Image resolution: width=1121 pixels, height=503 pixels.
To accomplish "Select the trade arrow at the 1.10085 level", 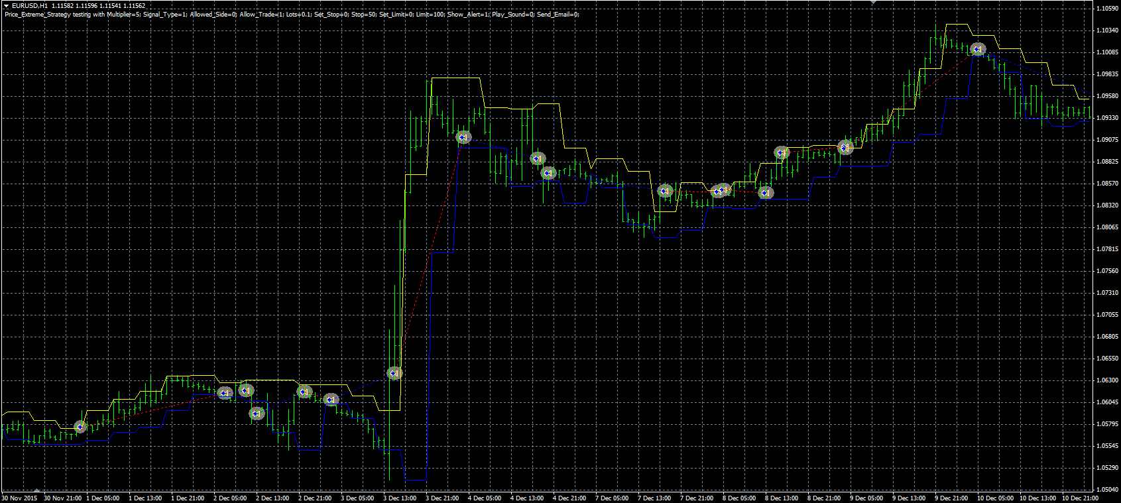I will click(x=978, y=49).
